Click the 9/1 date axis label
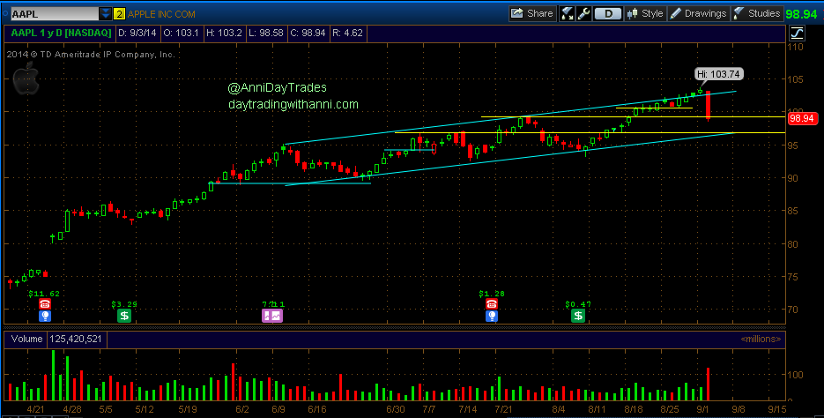The height and width of the screenshot is (418, 824). pyautogui.click(x=702, y=408)
